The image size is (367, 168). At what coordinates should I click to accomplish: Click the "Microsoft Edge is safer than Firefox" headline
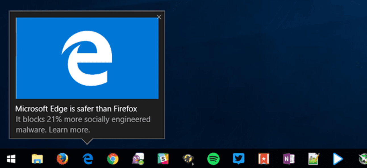76,108
